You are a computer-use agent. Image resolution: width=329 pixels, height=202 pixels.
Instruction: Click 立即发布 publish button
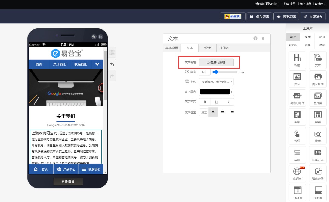(313, 17)
